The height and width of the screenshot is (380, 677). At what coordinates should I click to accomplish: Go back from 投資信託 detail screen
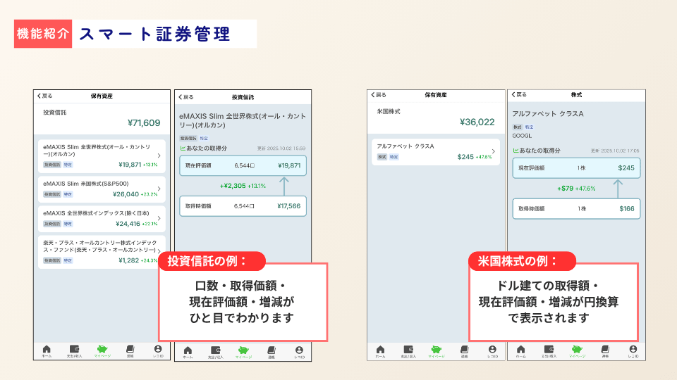tap(185, 96)
